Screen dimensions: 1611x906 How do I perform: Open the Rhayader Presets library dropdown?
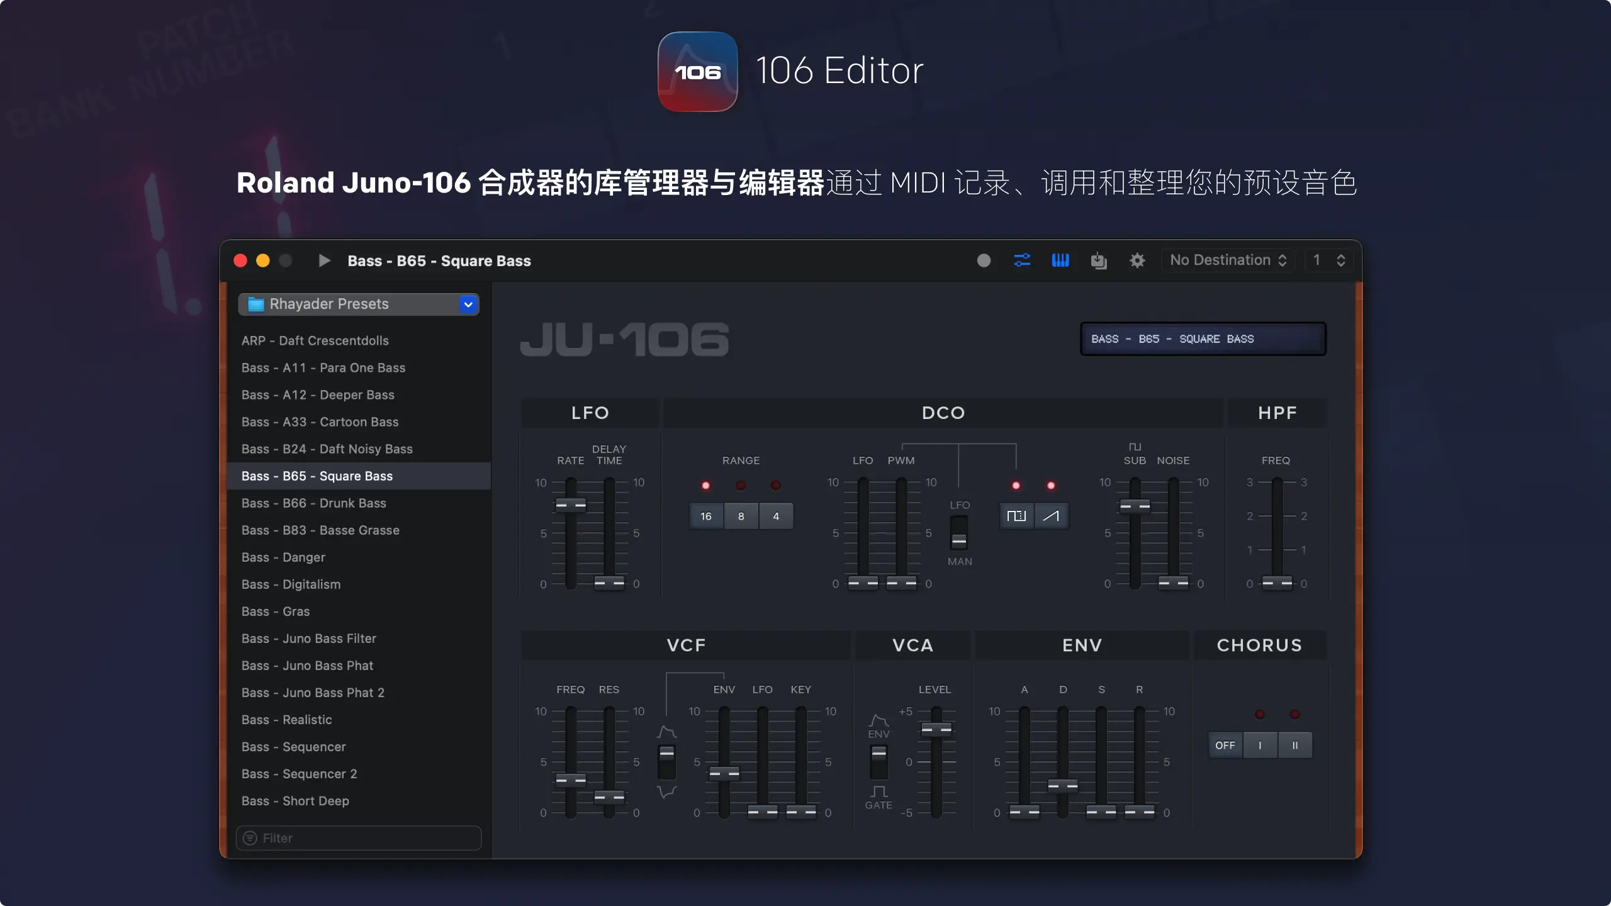click(x=359, y=305)
